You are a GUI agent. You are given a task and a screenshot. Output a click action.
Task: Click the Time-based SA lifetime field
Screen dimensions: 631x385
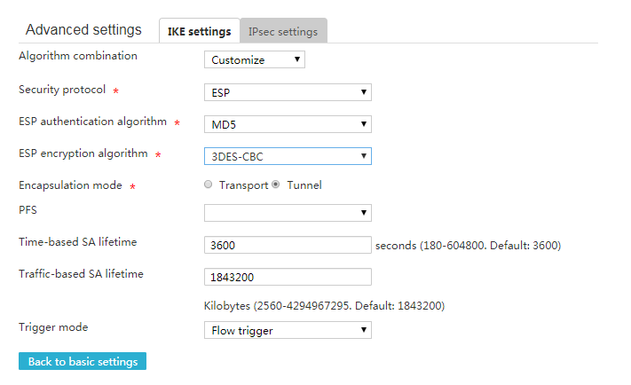click(x=288, y=245)
